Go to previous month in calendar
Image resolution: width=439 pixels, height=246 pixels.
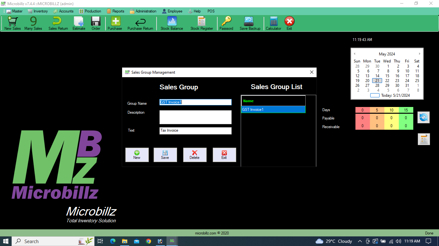click(x=354, y=54)
